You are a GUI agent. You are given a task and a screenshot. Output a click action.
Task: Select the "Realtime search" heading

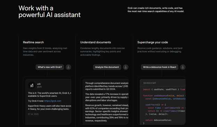(33, 42)
